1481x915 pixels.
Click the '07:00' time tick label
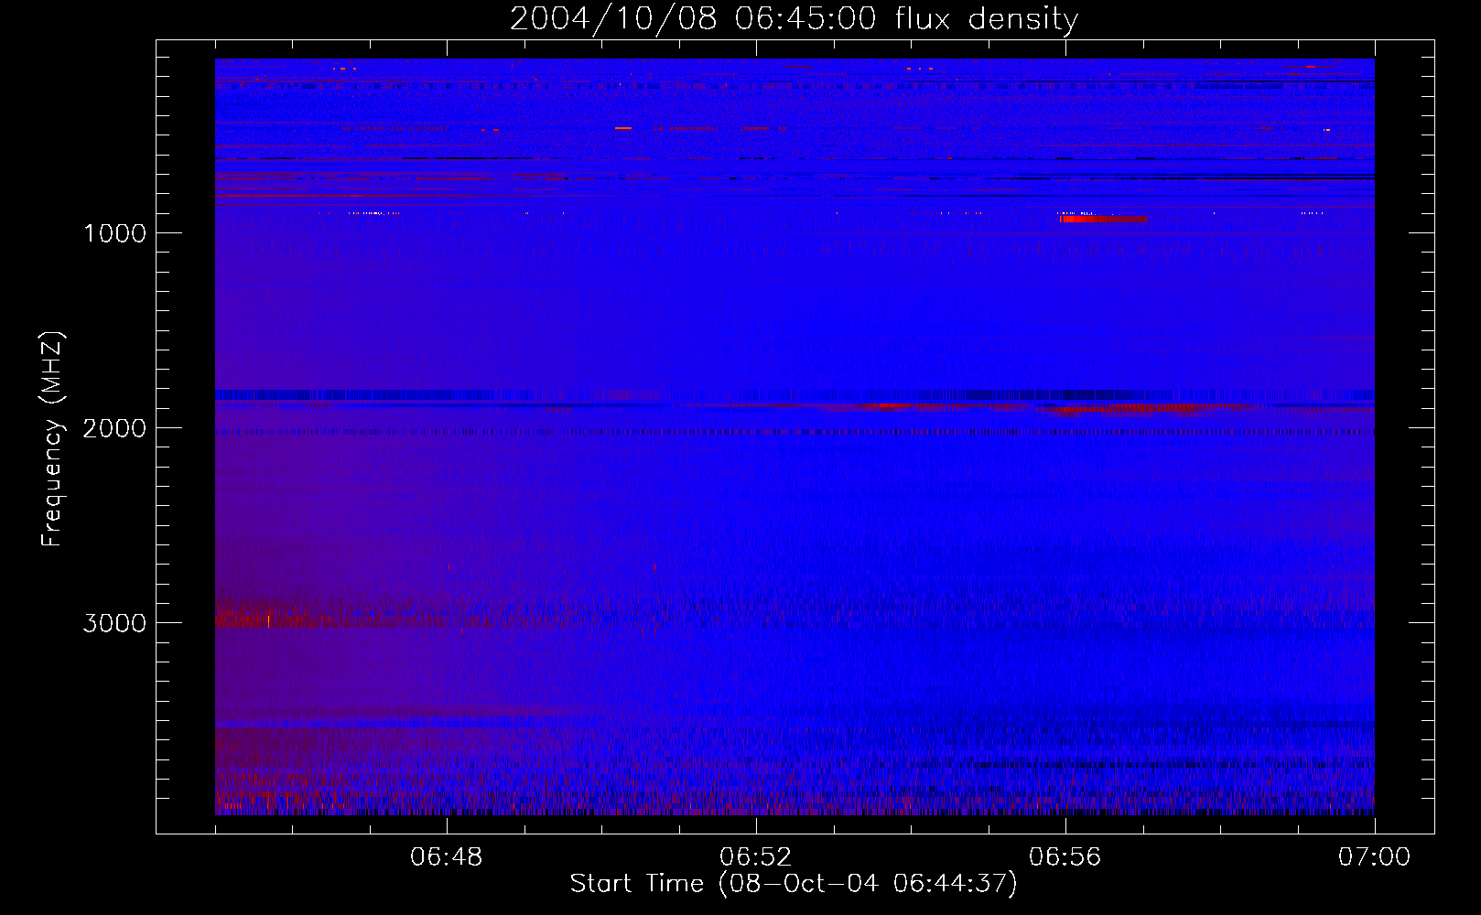click(x=1375, y=857)
